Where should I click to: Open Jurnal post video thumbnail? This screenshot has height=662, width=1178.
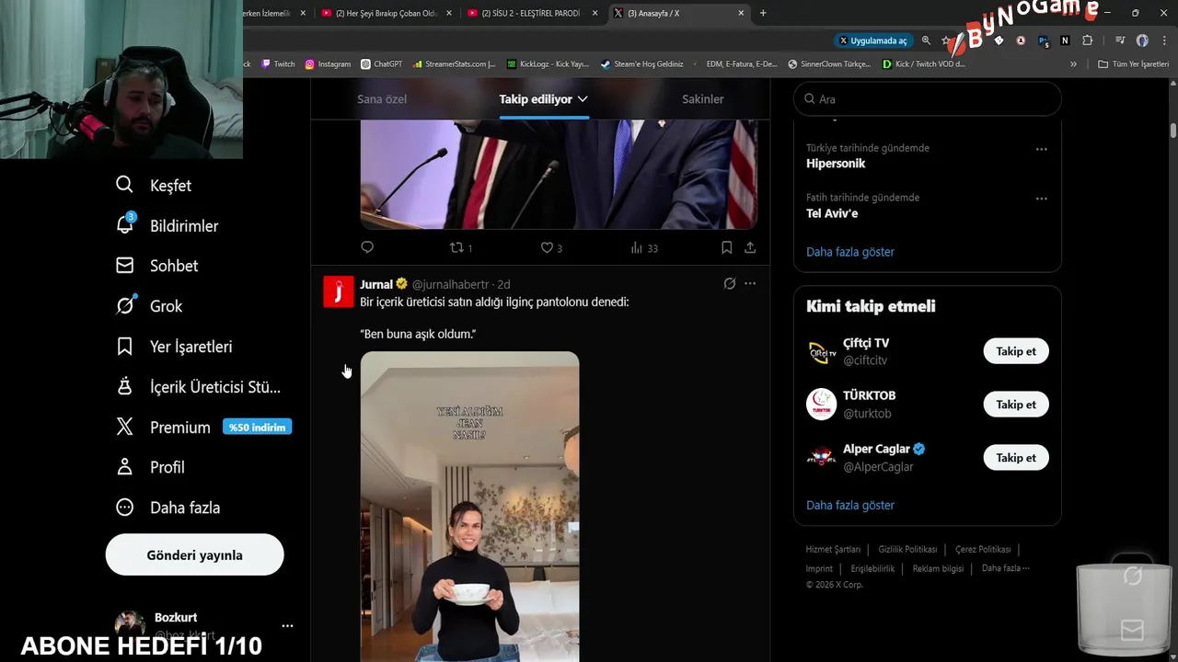point(469,506)
